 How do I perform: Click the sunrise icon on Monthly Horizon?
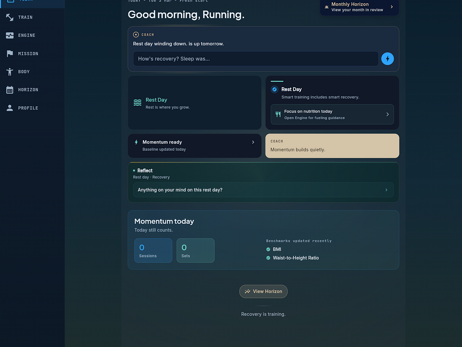(327, 7)
